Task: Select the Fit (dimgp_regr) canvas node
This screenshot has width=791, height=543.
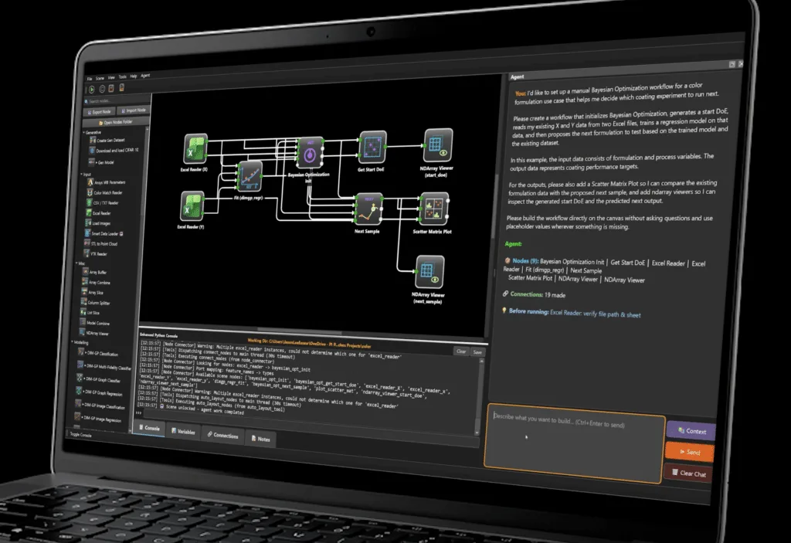Action: [250, 177]
